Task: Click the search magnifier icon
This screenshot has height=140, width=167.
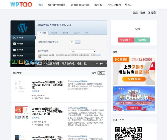Action: [149, 13]
